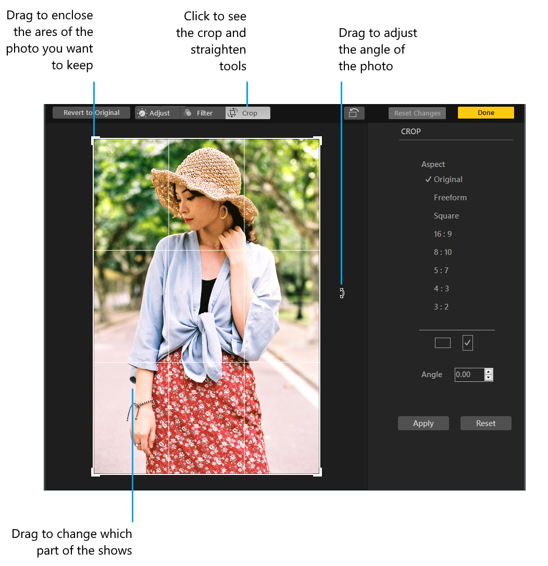Switch to the Filter tab
The width and height of the screenshot is (548, 566).
[203, 113]
